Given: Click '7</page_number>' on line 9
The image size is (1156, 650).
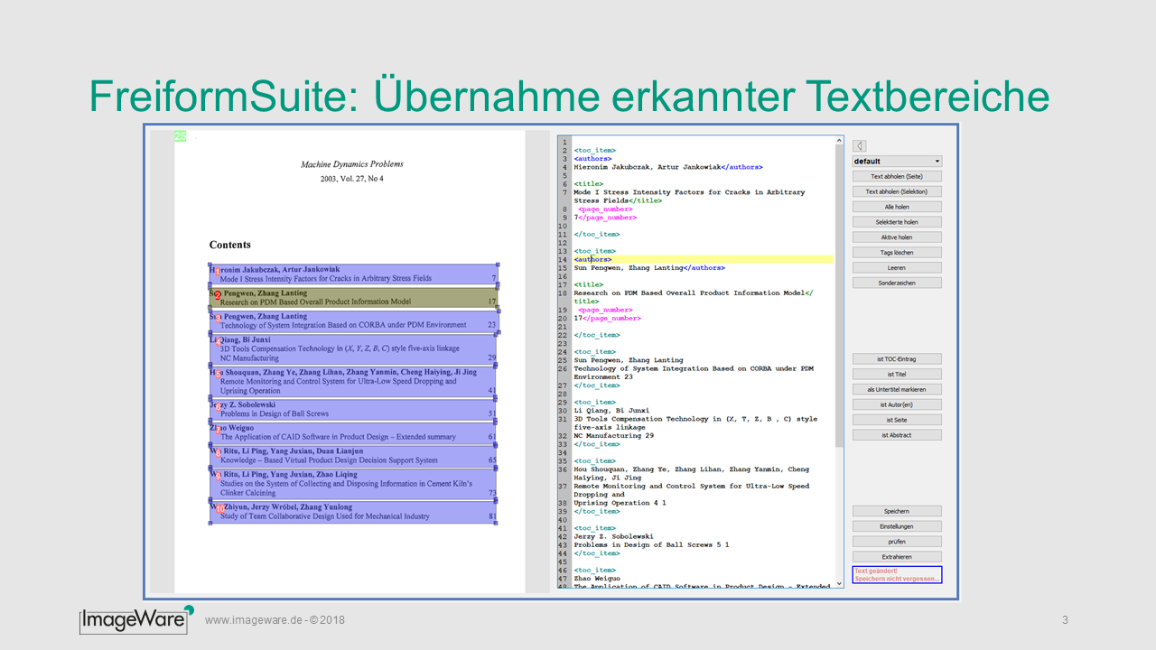Looking at the screenshot, I should (605, 218).
